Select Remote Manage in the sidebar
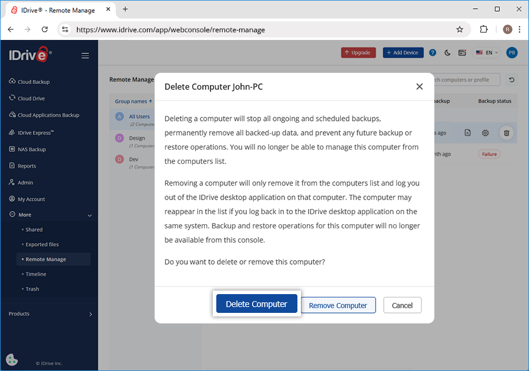Viewport: 529px width, 371px height. coord(53,259)
